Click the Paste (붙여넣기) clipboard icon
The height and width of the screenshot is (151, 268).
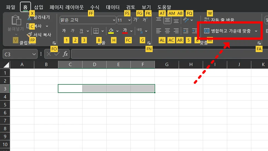pos(16,20)
